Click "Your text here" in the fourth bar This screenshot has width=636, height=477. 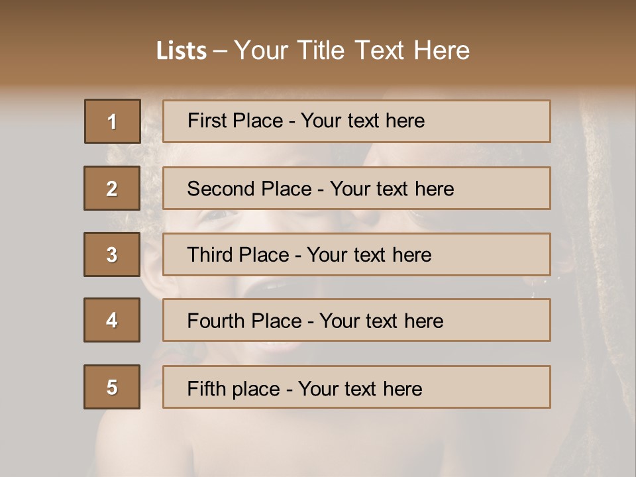point(381,321)
